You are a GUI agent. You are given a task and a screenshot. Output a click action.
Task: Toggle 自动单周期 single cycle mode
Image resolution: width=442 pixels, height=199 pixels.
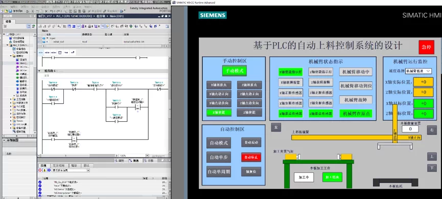(219, 171)
